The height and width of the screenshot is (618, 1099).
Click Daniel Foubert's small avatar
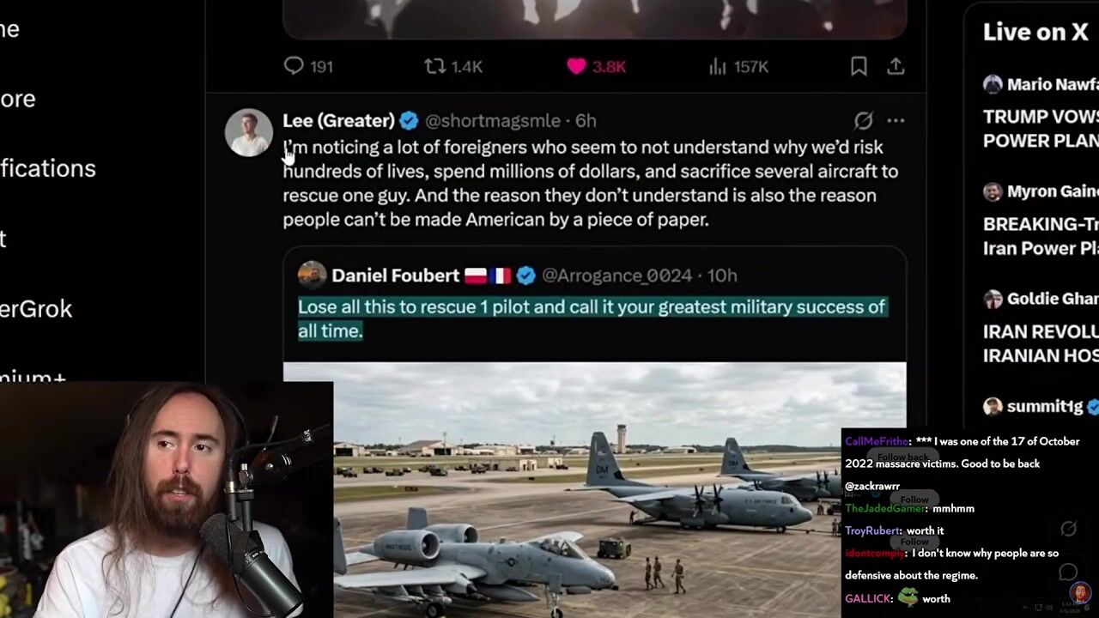(312, 275)
